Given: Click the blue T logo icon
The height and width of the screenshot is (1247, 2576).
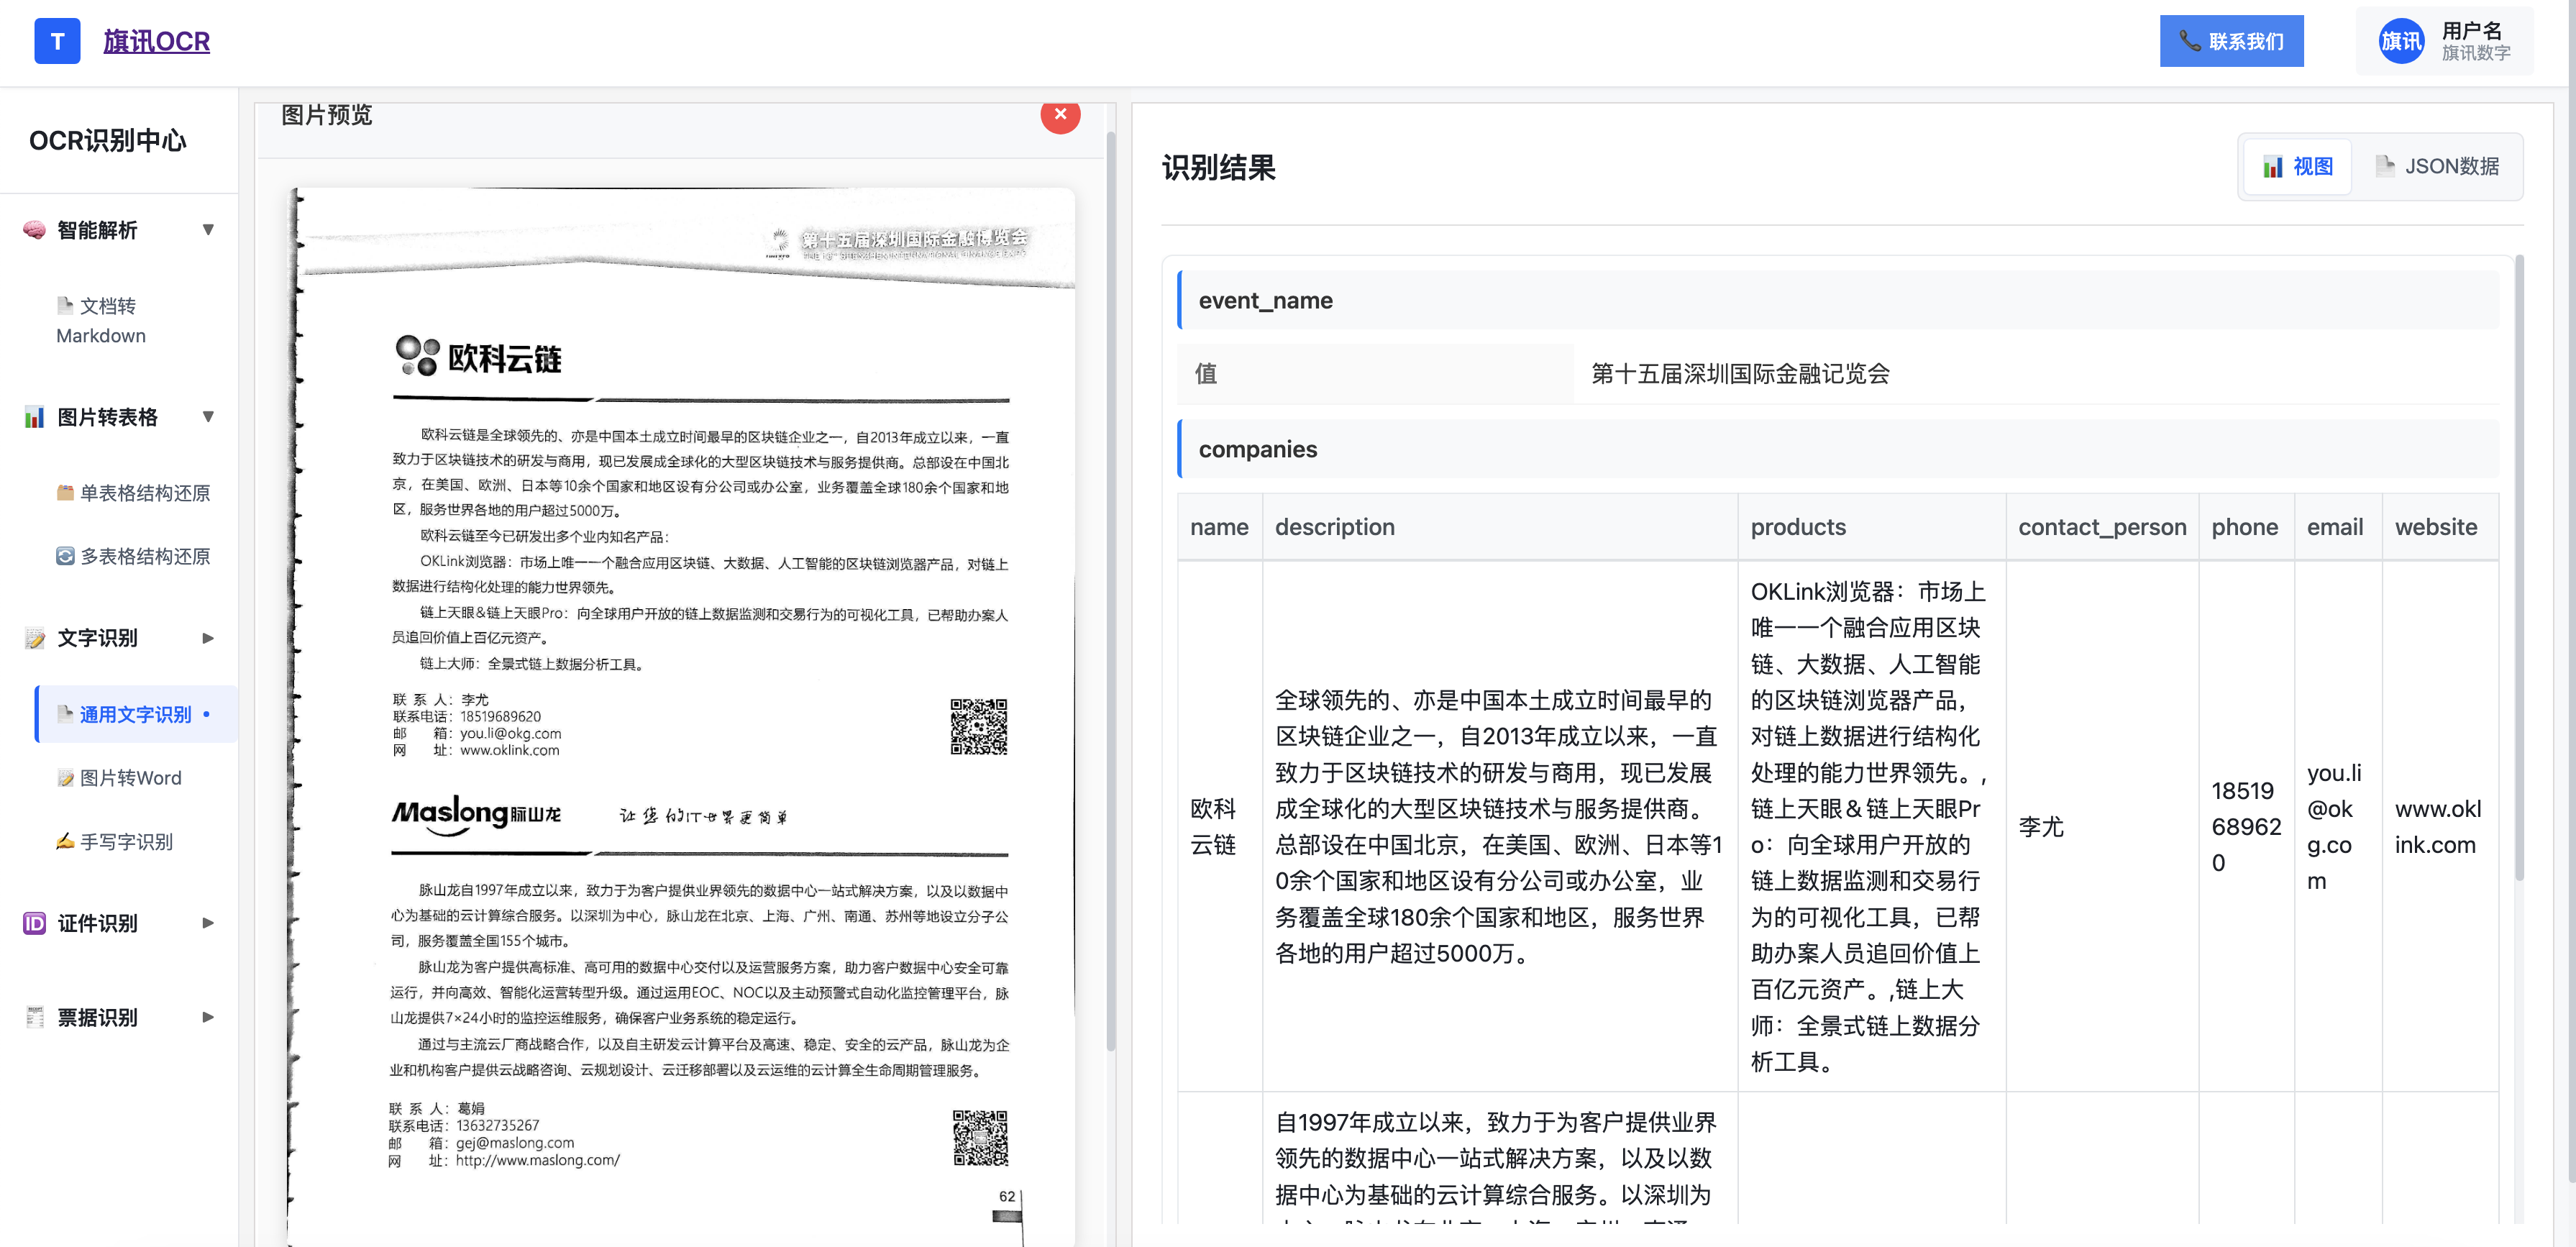Looking at the screenshot, I should [57, 41].
